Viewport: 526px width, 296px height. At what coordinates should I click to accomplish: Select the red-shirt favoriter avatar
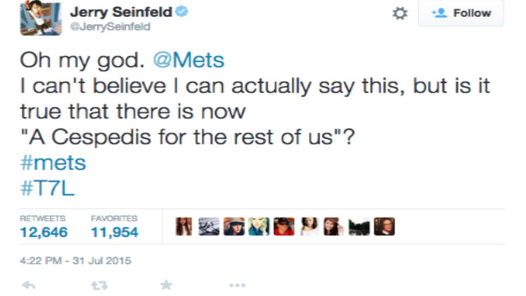coord(284,227)
